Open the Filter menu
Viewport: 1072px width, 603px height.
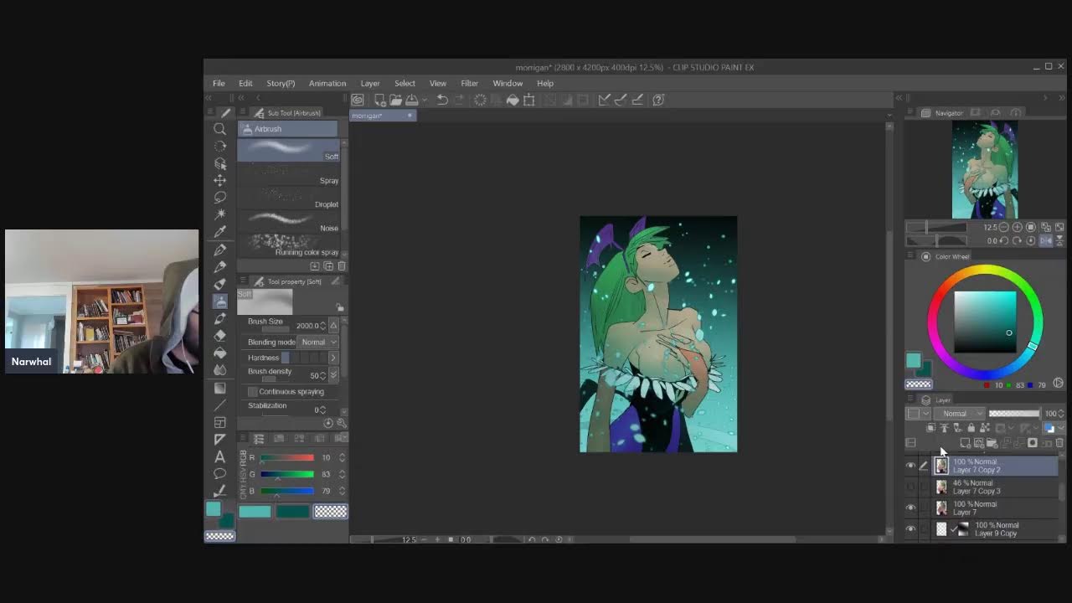coord(469,84)
